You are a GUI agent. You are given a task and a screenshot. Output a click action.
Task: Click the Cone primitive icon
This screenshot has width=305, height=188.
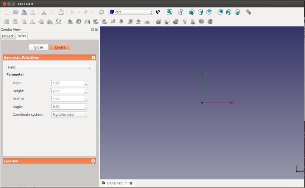pyautogui.click(x=33, y=22)
